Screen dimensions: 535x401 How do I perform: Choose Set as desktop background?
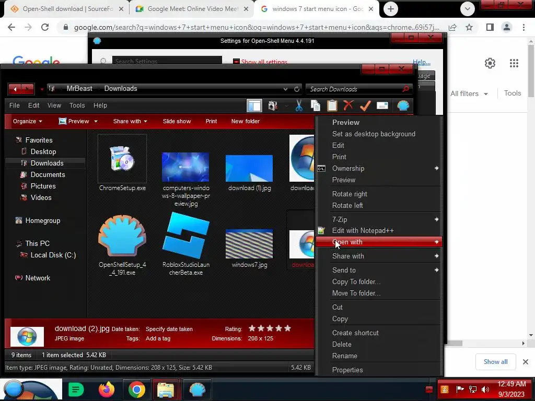(x=374, y=134)
